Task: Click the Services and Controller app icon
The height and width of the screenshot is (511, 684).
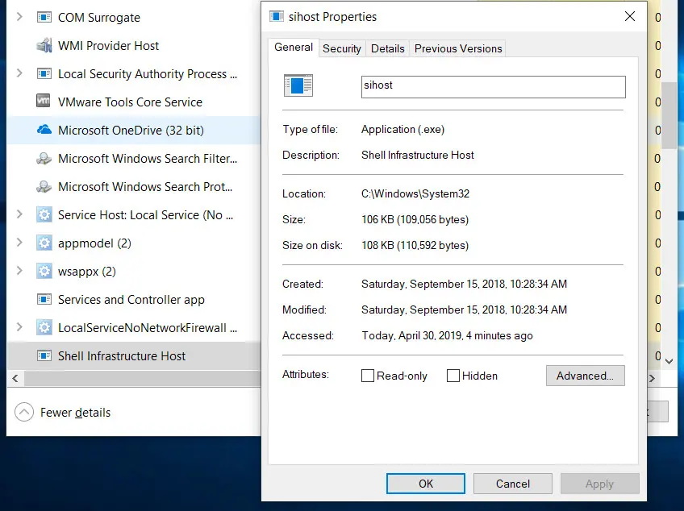Action: pyautogui.click(x=44, y=300)
